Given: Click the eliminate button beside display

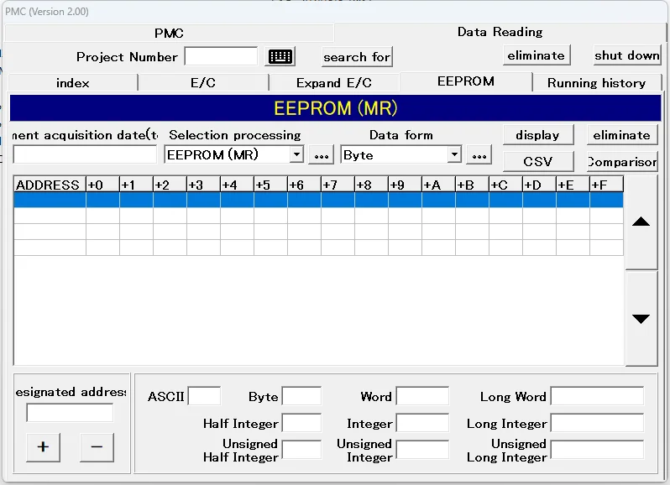Looking at the screenshot, I should click(x=621, y=135).
